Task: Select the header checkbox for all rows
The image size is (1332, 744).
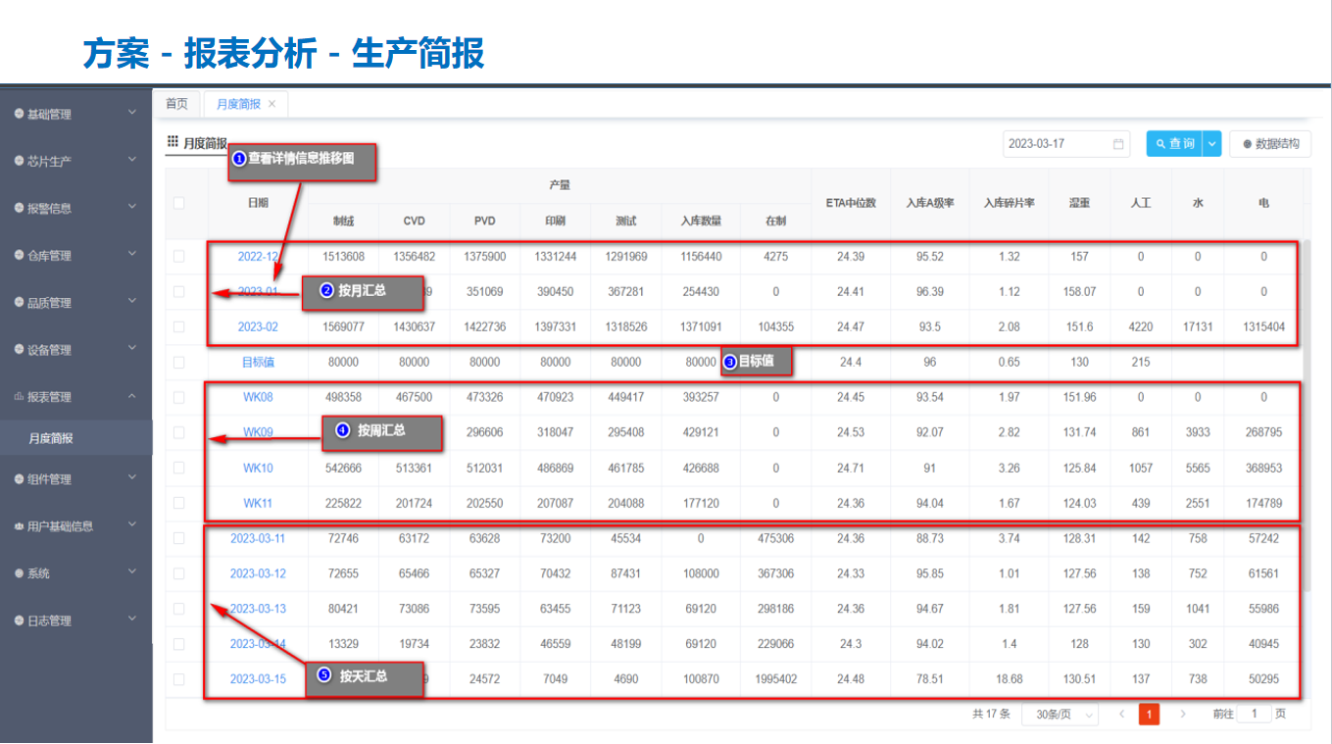Action: pyautogui.click(x=178, y=204)
